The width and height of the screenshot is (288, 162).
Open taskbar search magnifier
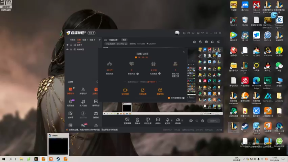coord(11,159)
